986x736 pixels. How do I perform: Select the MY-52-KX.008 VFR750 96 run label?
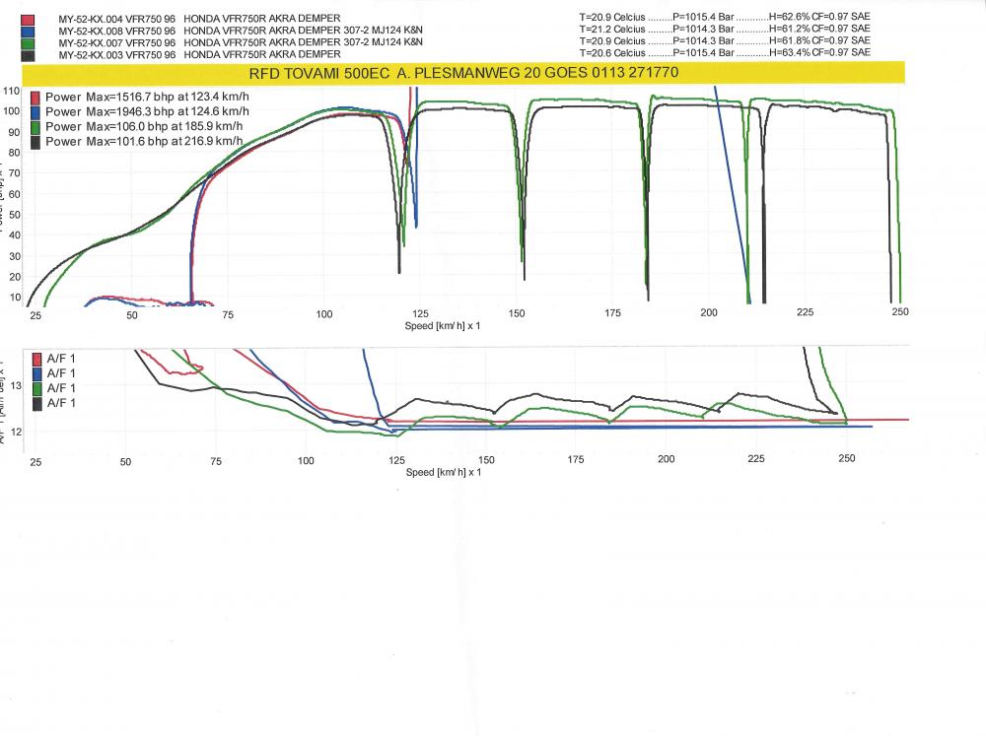click(x=117, y=31)
